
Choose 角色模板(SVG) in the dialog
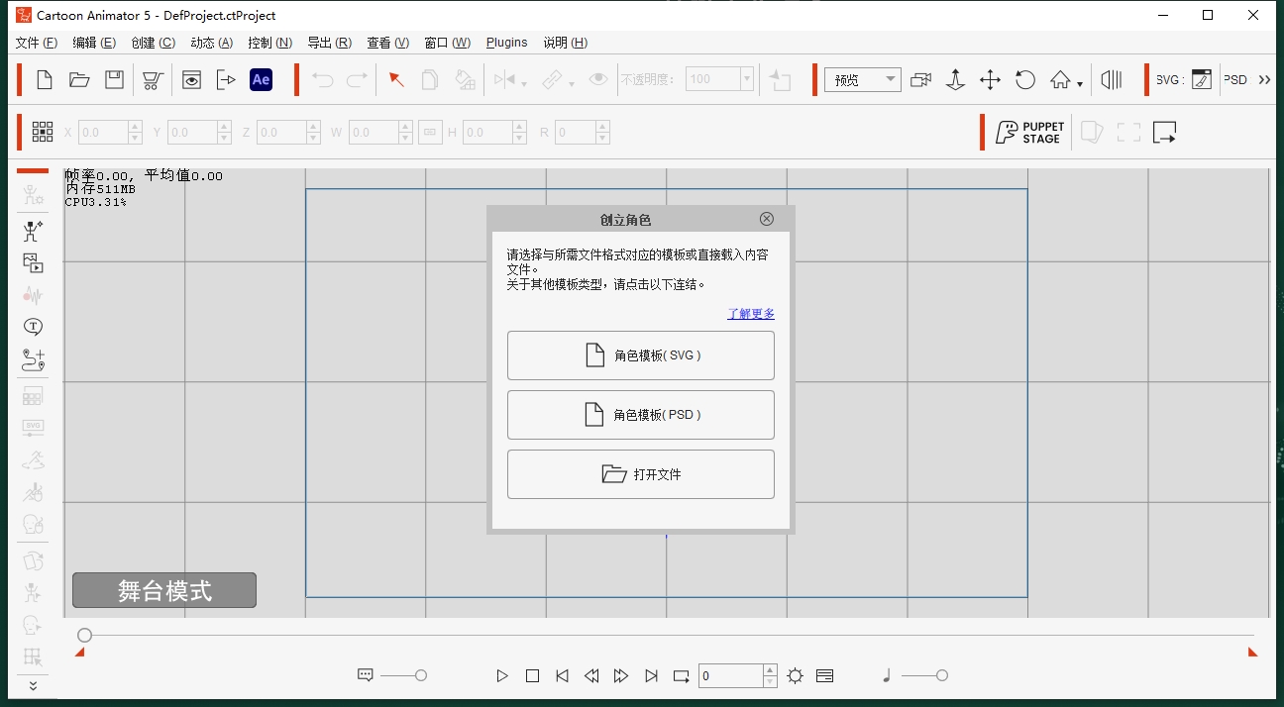tap(641, 355)
